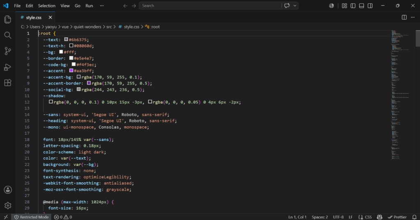Click breadcrumb segment yaoyu
This screenshot has width=420, height=220.
click(51, 27)
